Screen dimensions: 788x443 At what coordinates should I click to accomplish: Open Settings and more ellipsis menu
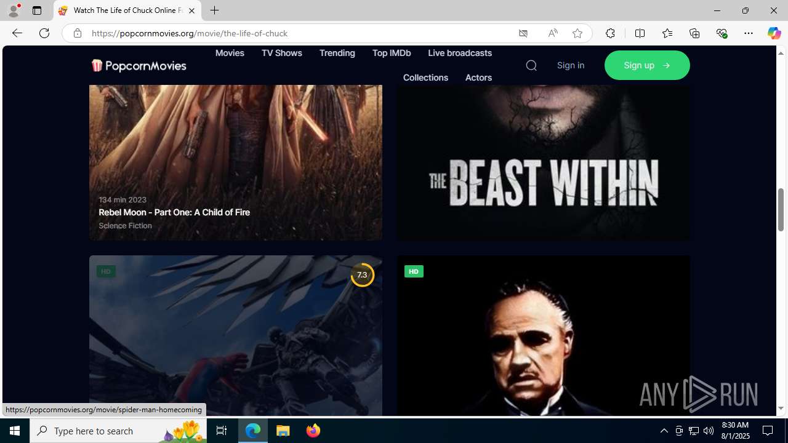click(749, 33)
